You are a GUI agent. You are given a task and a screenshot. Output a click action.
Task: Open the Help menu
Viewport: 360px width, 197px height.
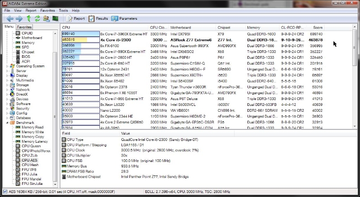point(76,10)
